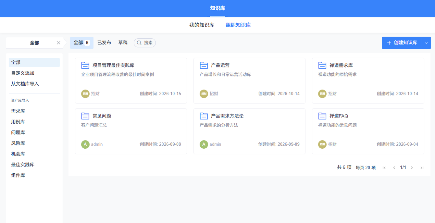Click the 创建知识库 button
Viewport: 435px width, 223px height.
pyautogui.click(x=402, y=43)
